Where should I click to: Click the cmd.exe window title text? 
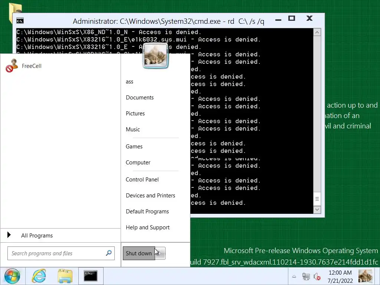pos(168,21)
